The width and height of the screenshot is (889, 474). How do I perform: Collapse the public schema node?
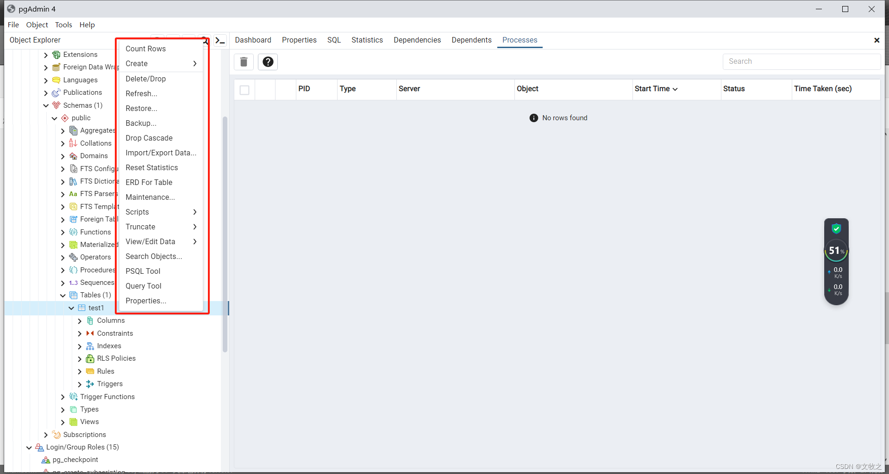pyautogui.click(x=54, y=118)
